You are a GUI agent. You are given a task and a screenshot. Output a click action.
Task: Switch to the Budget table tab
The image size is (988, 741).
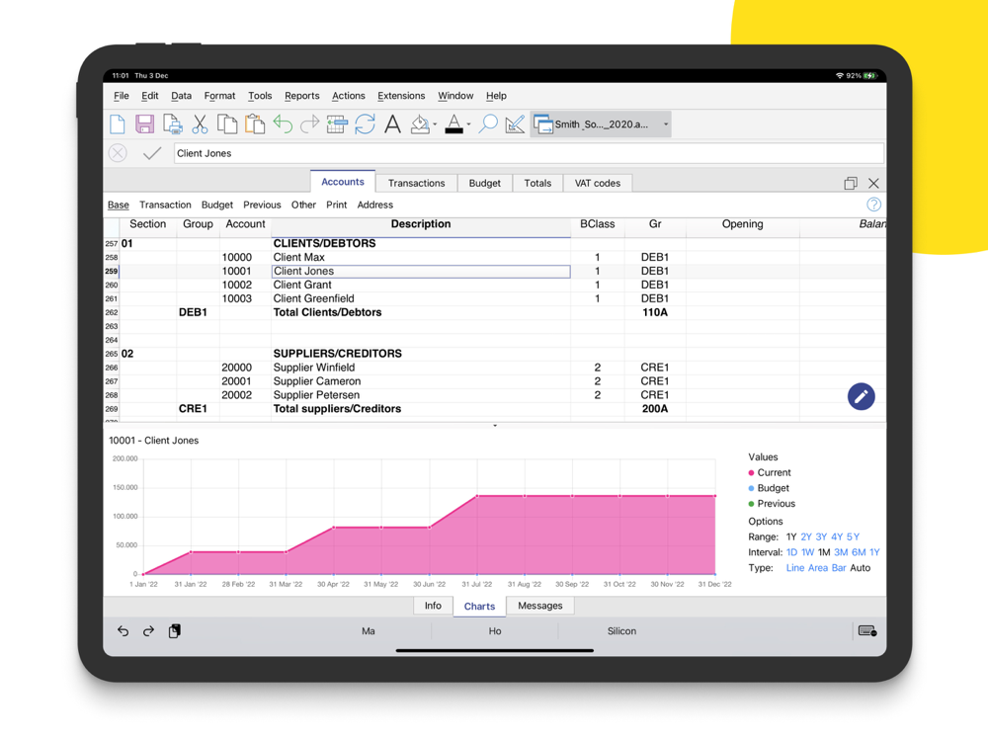point(484,183)
